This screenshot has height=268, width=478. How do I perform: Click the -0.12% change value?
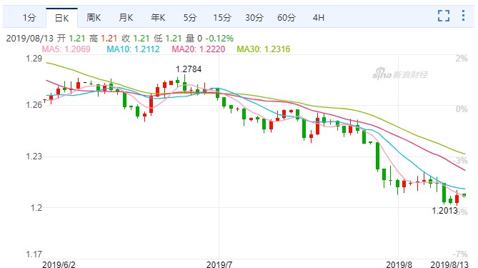click(219, 39)
